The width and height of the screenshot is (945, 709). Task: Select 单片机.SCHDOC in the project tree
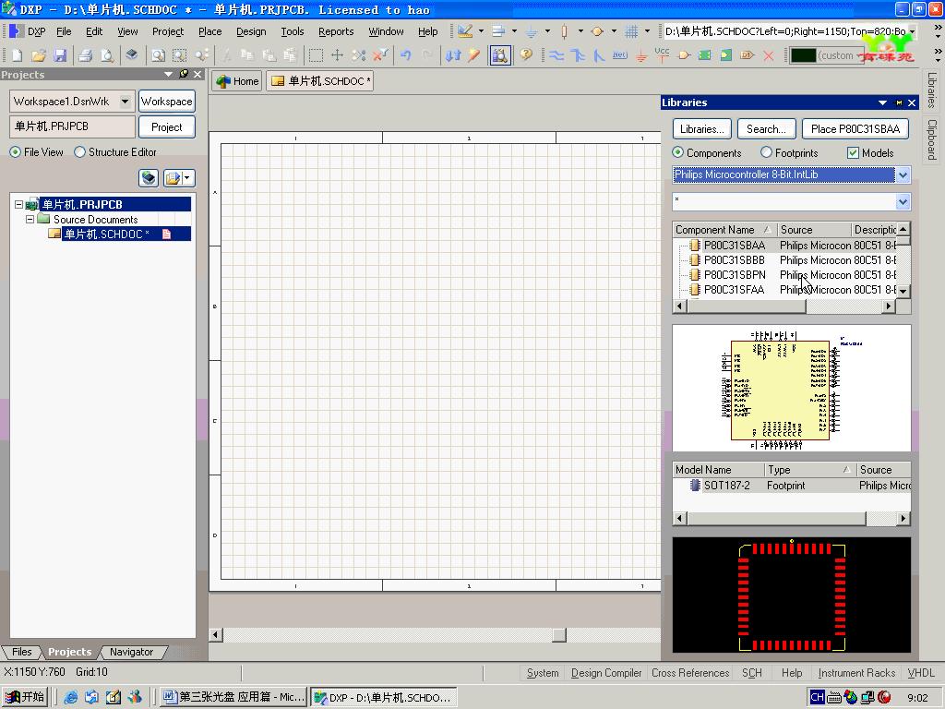click(x=106, y=234)
